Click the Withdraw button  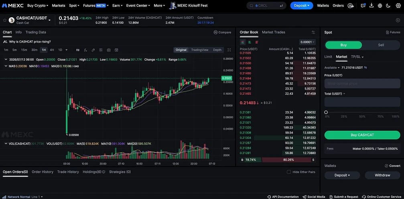pos(382,175)
